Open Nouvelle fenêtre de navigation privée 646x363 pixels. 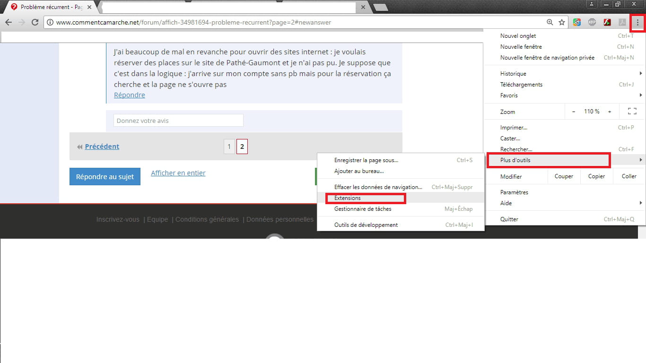[x=565, y=58]
